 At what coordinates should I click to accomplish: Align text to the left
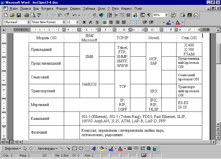click(x=105, y=22)
